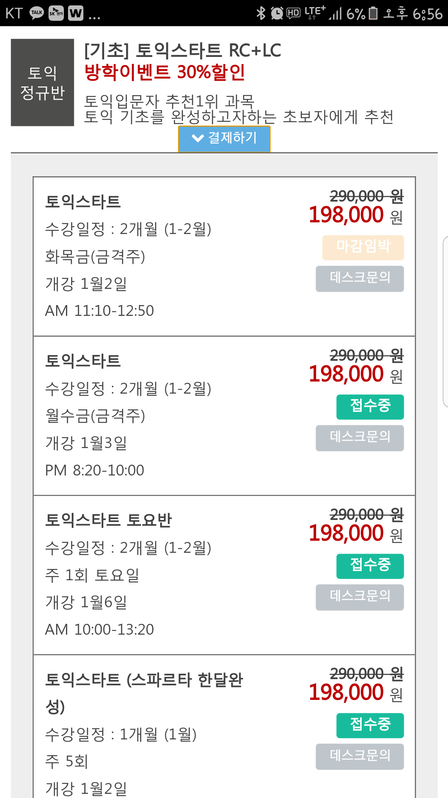The image size is (448, 798).
Task: Click 데스크문의 for the 스파르타 한달완성 class
Action: click(360, 756)
